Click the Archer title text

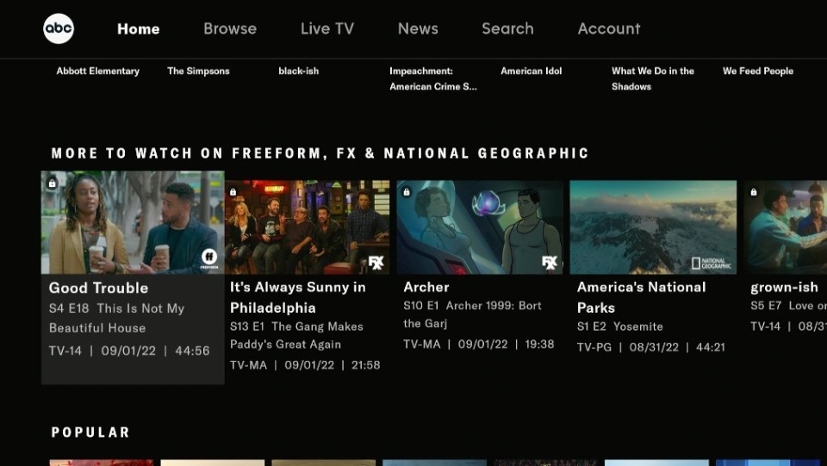(x=426, y=288)
